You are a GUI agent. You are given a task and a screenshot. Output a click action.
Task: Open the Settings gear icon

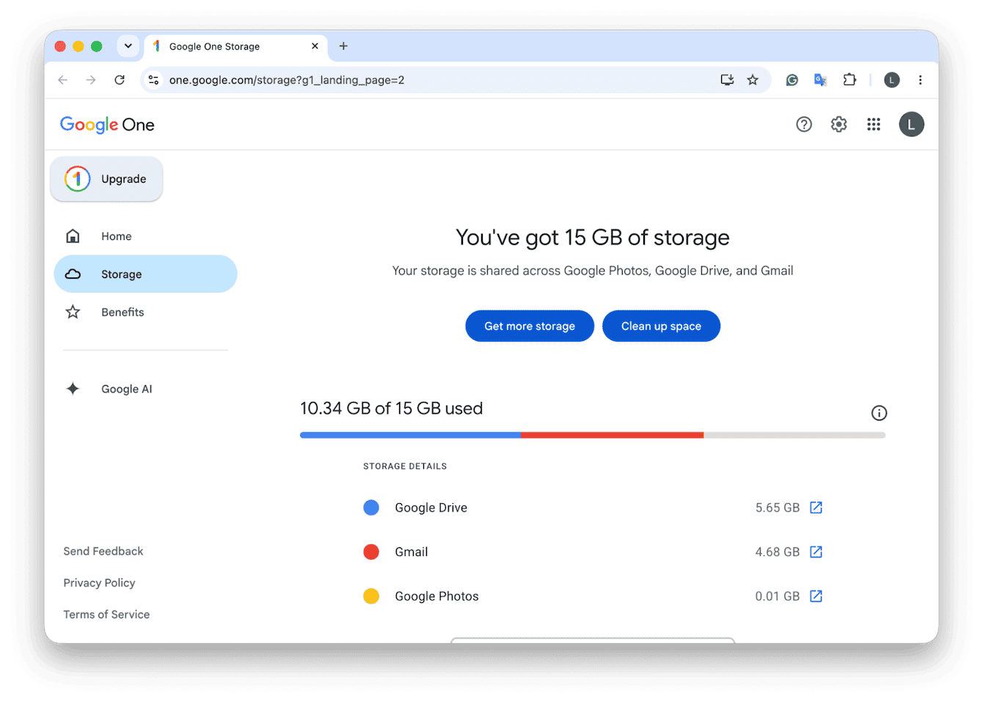(838, 125)
